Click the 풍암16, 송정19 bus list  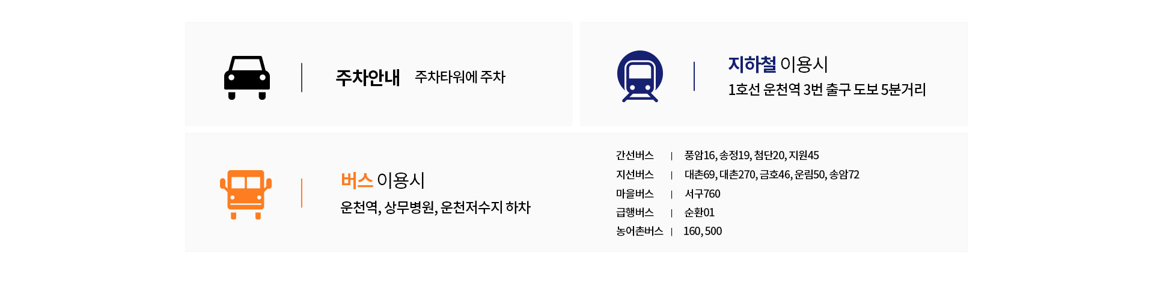751,155
